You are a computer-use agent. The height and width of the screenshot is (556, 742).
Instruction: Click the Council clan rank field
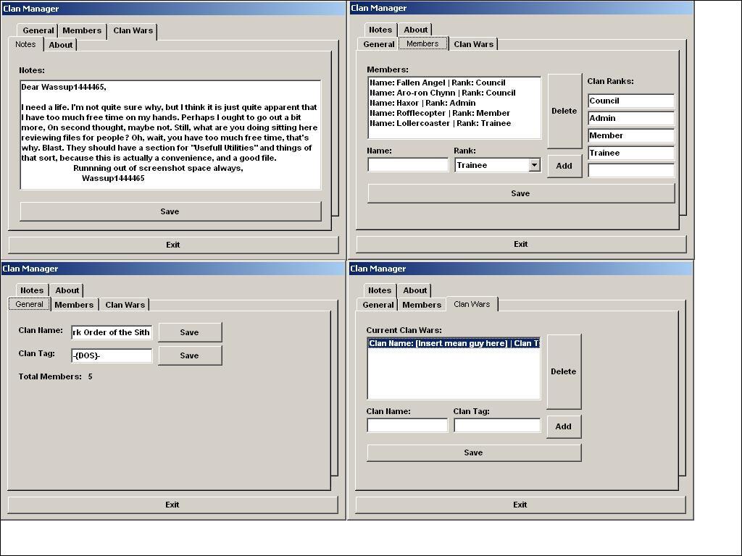630,101
